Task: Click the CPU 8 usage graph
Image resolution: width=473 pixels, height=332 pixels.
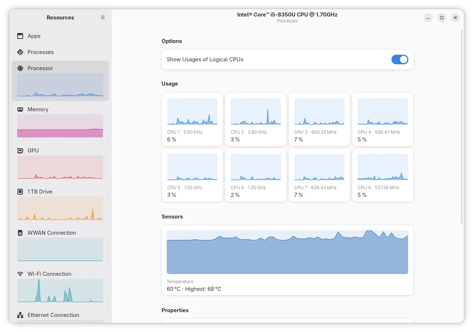Action: [383, 167]
